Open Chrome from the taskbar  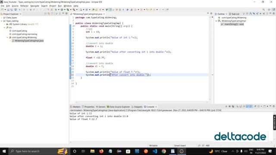tap(164, 151)
